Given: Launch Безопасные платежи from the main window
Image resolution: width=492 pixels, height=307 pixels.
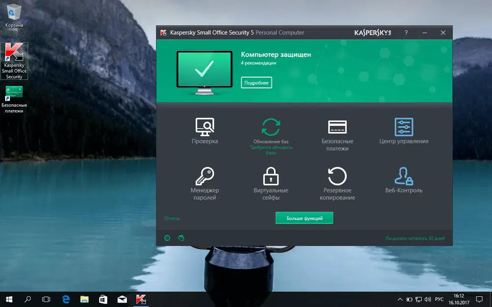Looking at the screenshot, I should click(x=338, y=130).
